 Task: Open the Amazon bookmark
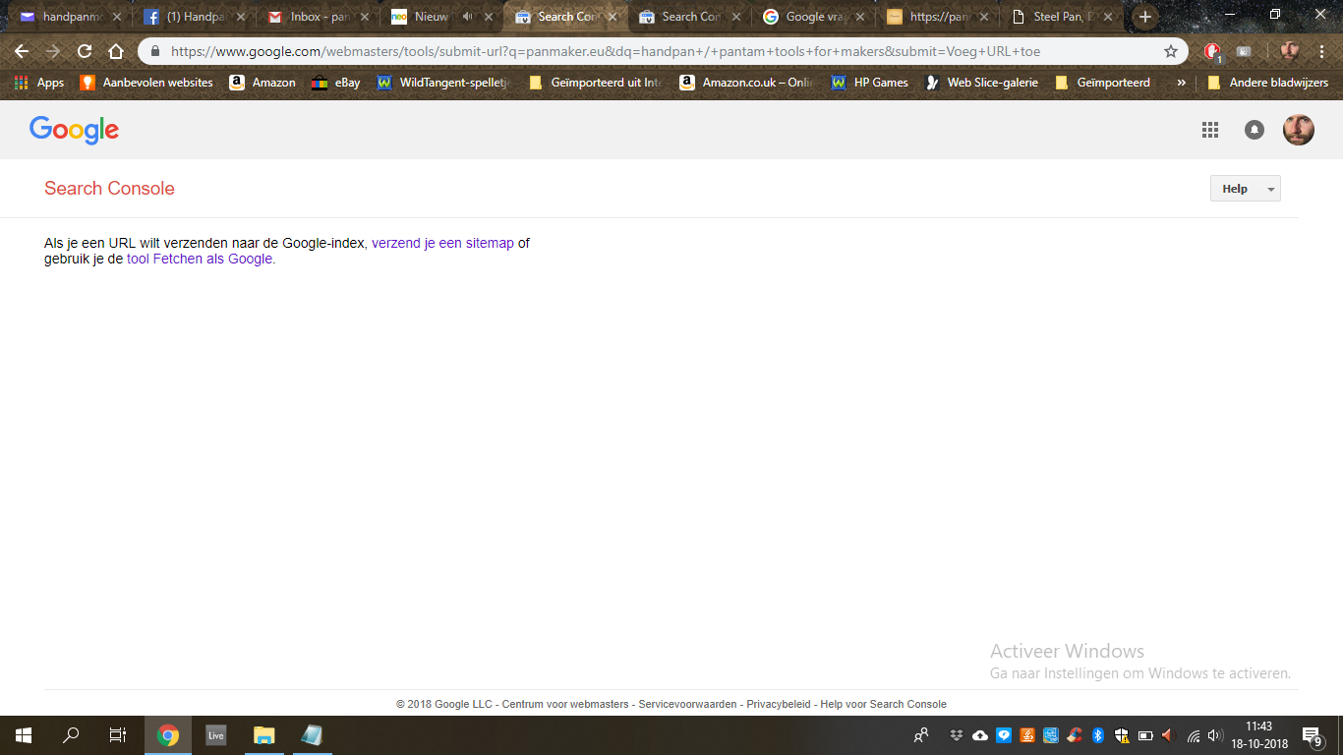pyautogui.click(x=263, y=83)
